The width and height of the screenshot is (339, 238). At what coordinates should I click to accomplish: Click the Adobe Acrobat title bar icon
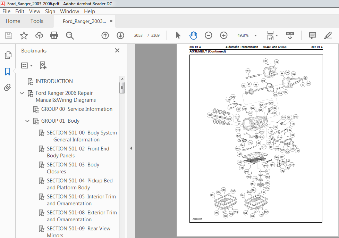(3, 3)
